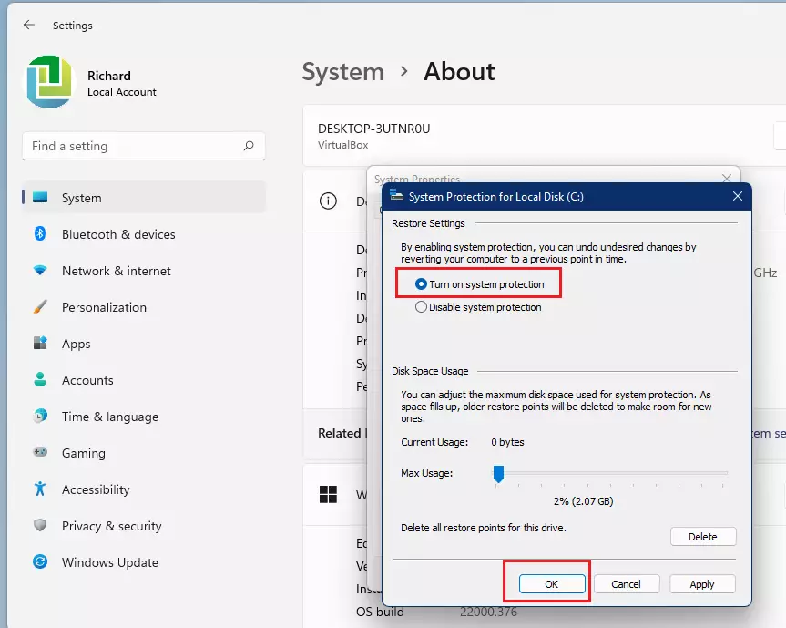
Task: Click the Apply button
Action: (702, 584)
